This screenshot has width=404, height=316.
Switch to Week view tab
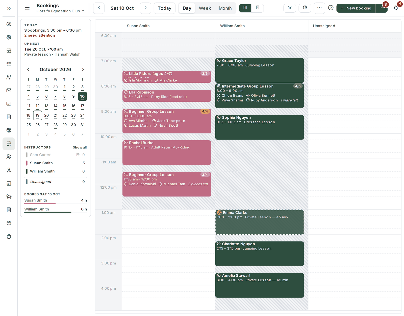[205, 8]
